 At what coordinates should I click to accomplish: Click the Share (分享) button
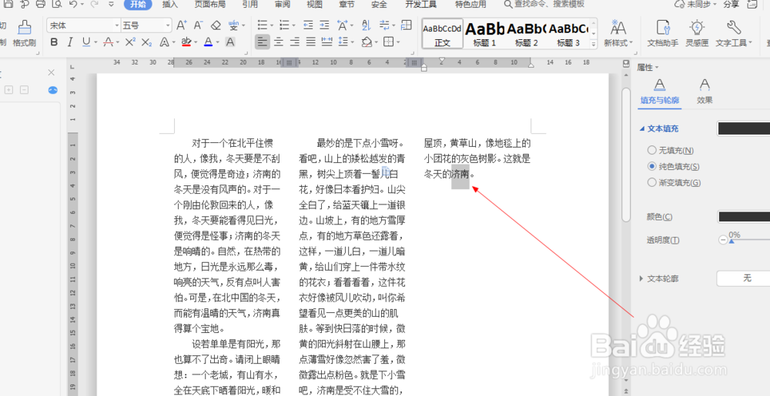click(x=731, y=5)
